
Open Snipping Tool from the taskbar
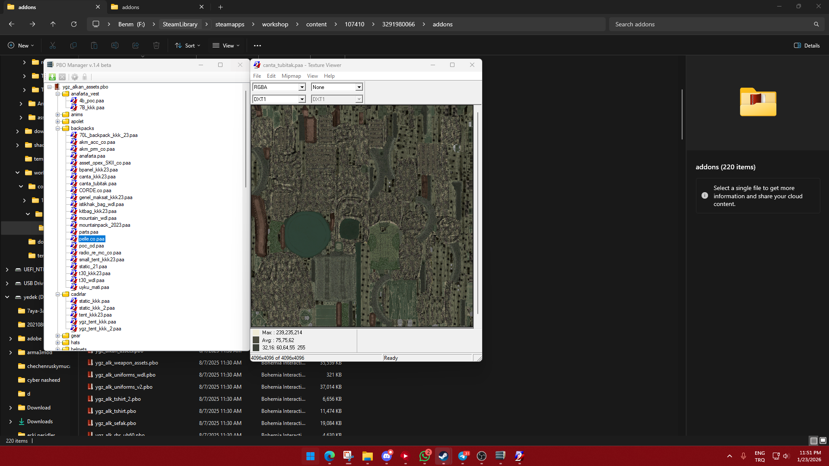pyautogui.click(x=348, y=456)
